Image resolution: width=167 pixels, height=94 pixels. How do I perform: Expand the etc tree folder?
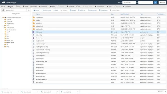pos(4,34)
